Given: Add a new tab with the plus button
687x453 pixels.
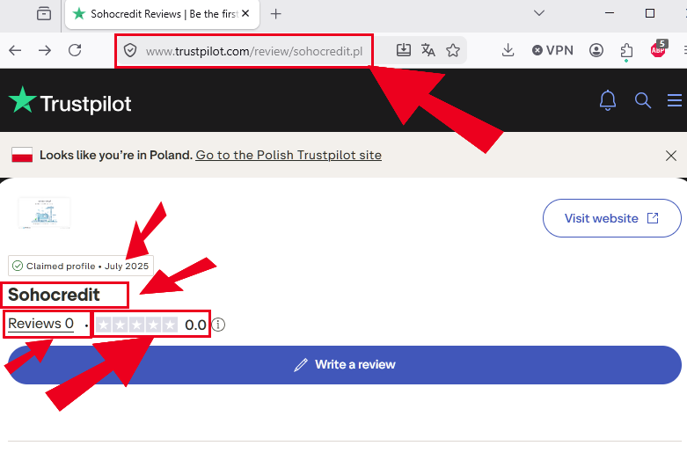Looking at the screenshot, I should [275, 14].
